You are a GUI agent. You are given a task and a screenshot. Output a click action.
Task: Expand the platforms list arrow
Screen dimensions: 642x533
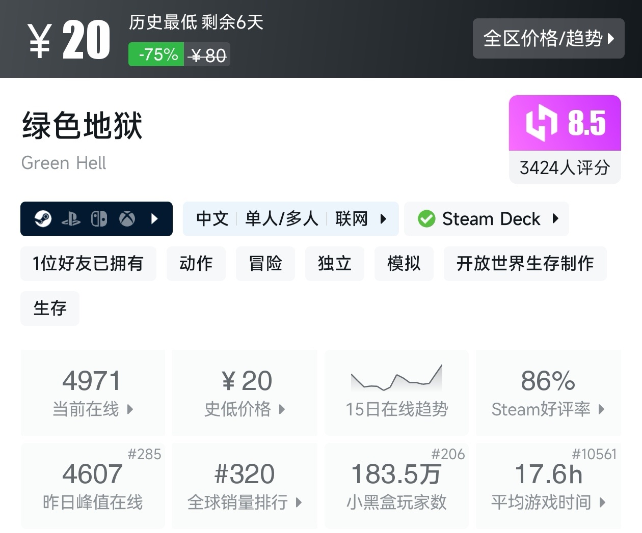155,219
